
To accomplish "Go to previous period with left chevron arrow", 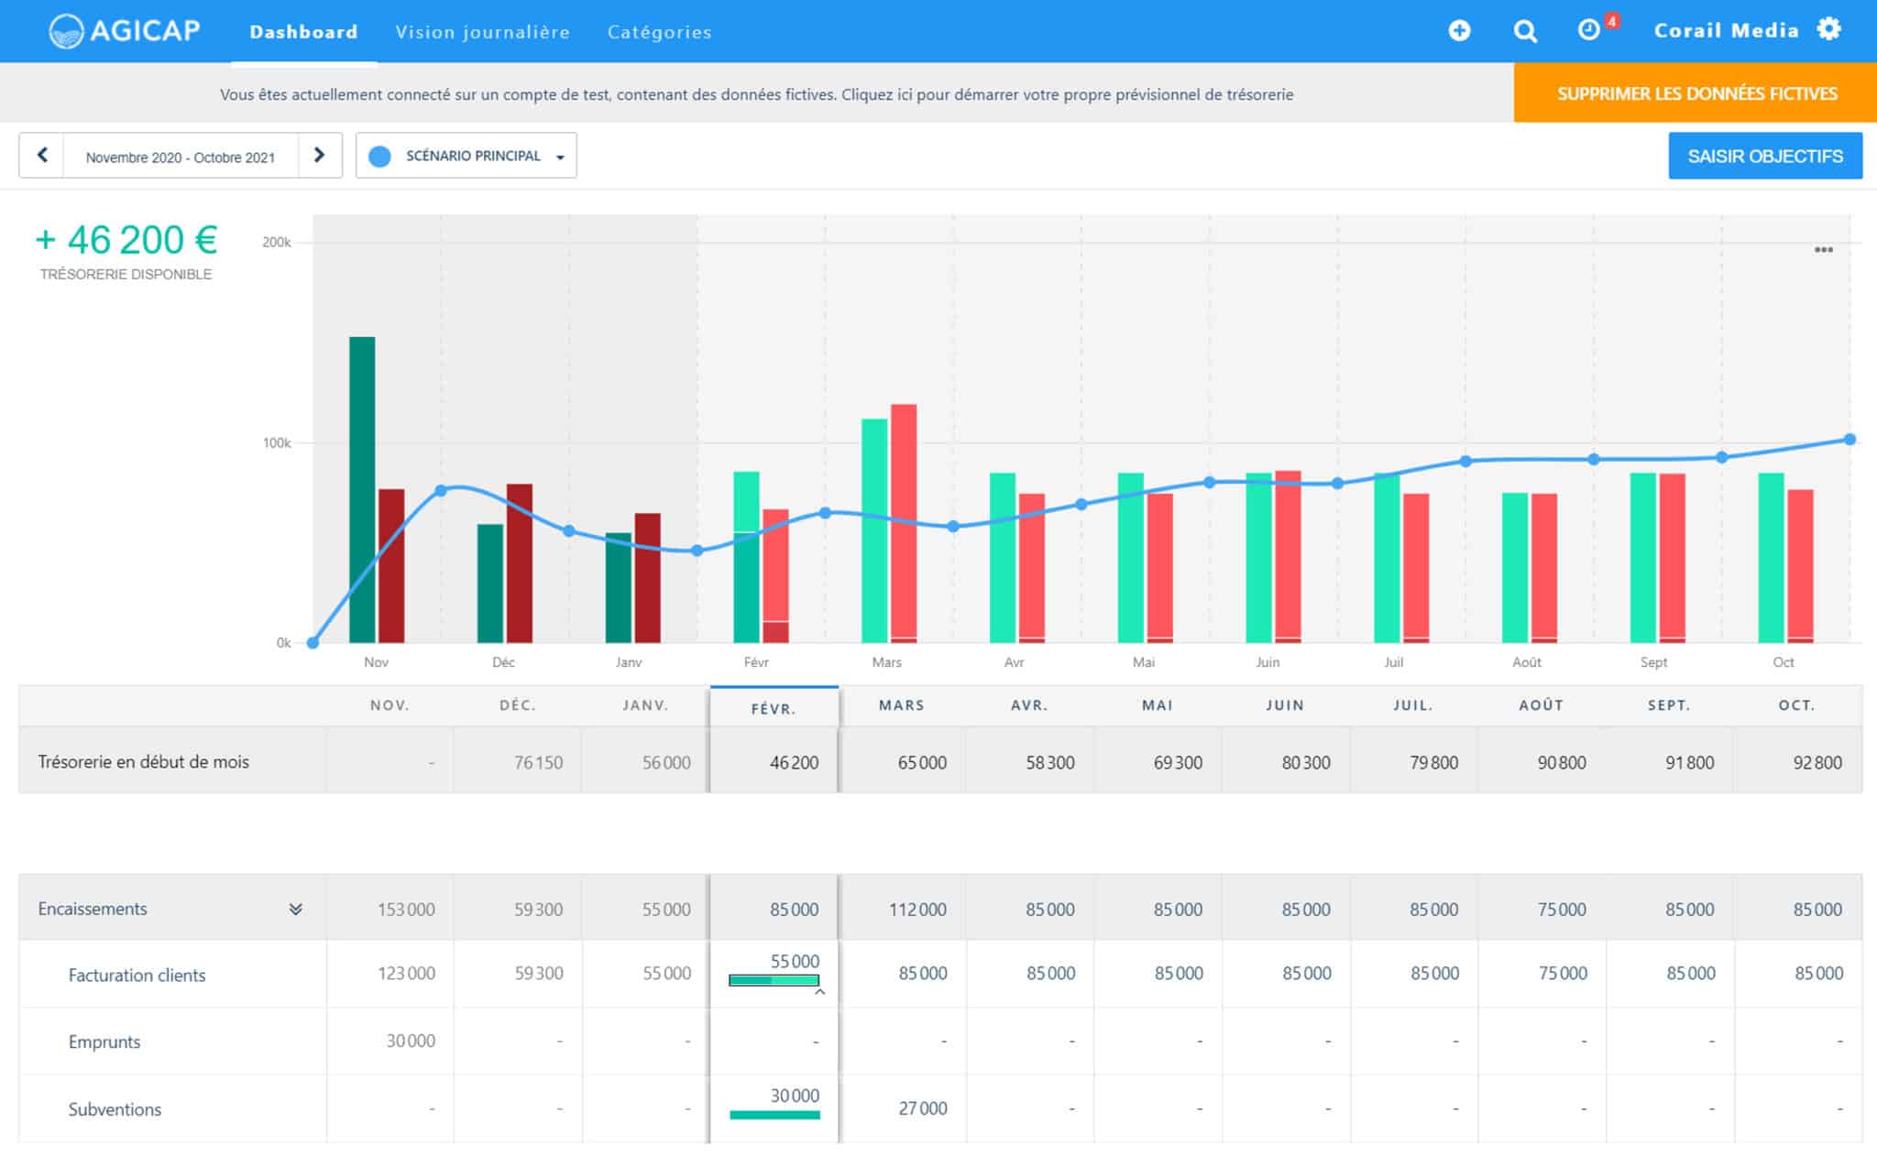I will tap(42, 155).
